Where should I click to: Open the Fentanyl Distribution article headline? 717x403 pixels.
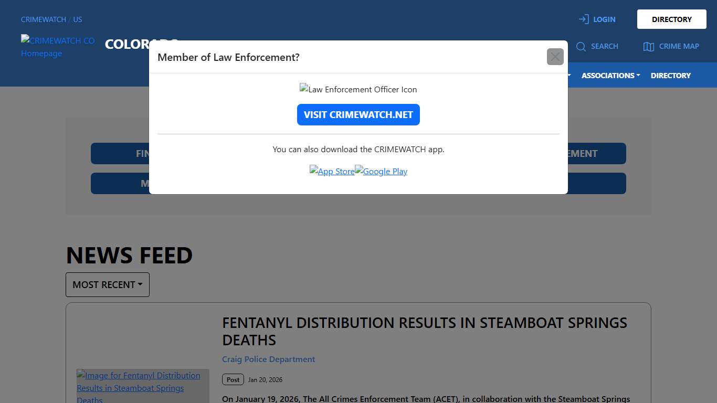[x=425, y=331]
